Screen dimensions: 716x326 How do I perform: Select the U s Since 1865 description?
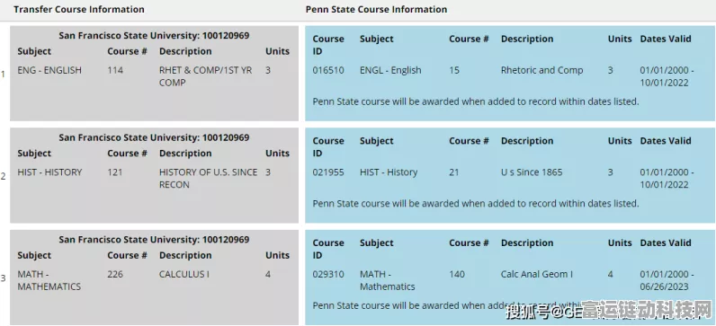532,172
